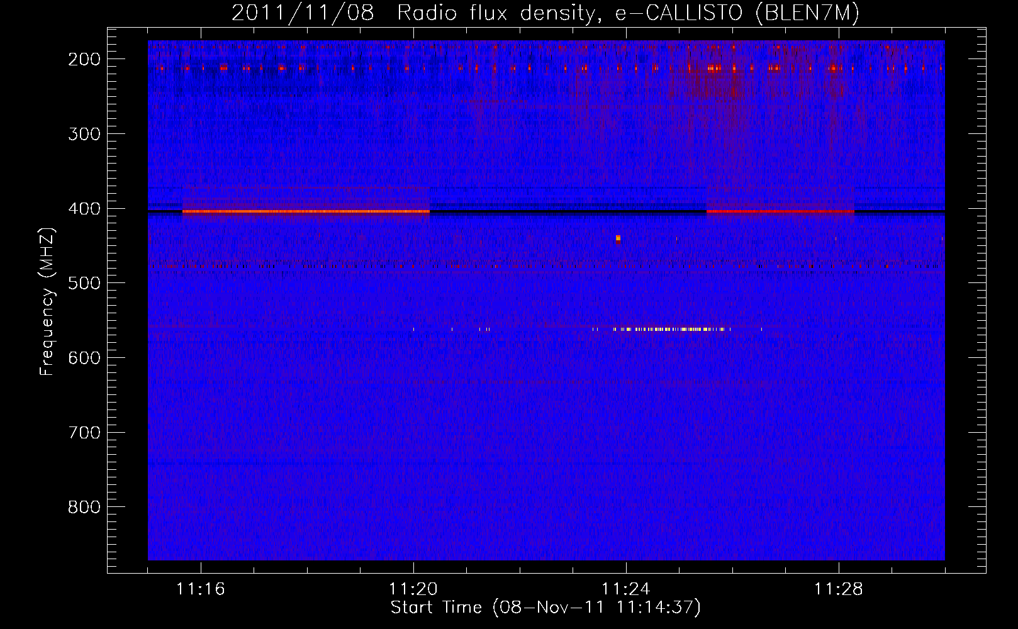Click the 800 frequency tick label
The height and width of the screenshot is (629, 1018).
tap(84, 507)
